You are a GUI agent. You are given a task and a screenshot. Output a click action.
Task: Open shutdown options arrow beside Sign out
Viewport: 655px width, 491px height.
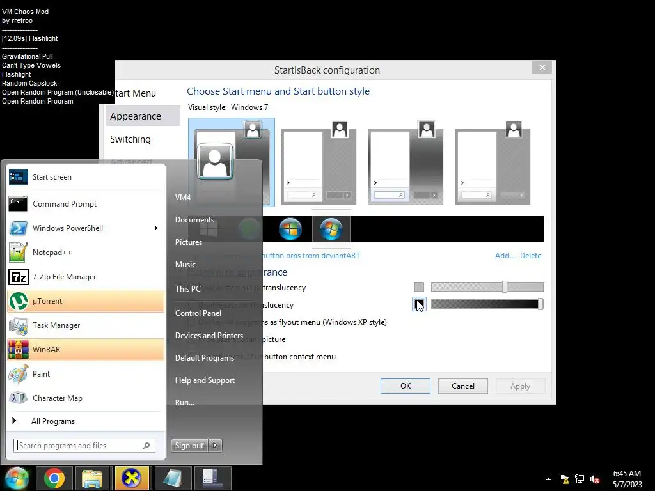(x=215, y=446)
